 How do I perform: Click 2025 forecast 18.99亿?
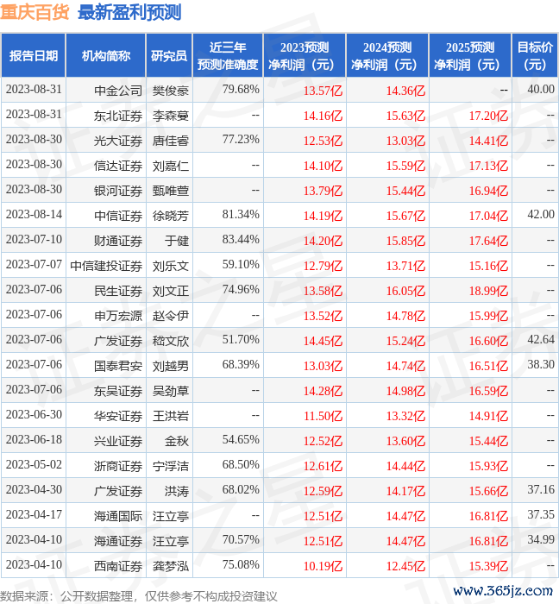(488, 292)
